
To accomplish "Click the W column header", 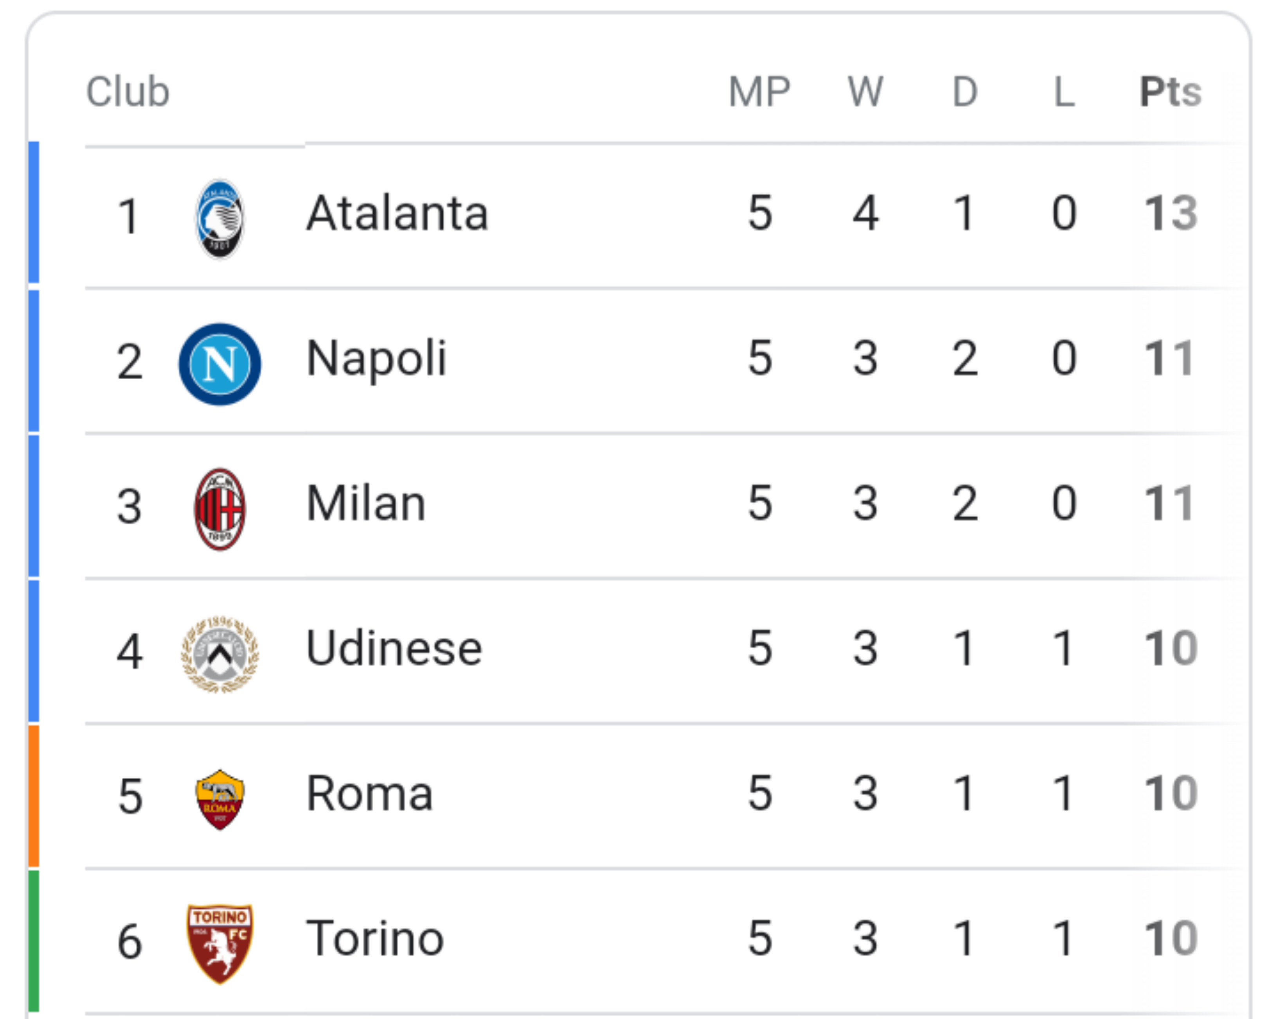I will (865, 92).
